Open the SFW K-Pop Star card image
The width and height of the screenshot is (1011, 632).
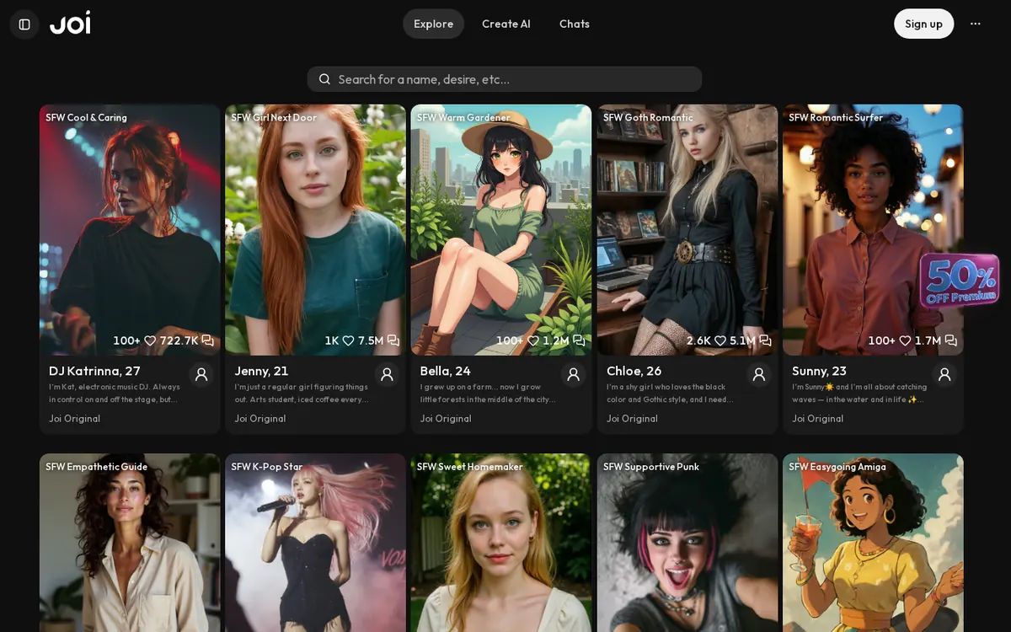(315, 543)
